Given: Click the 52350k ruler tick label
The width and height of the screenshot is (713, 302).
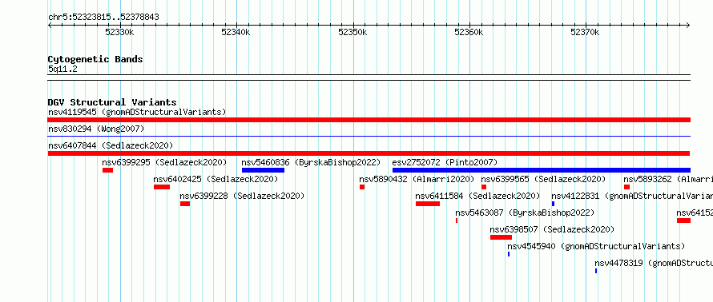Looking at the screenshot, I should 352,32.
